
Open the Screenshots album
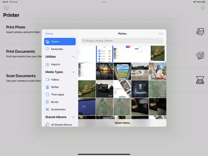click(x=60, y=109)
